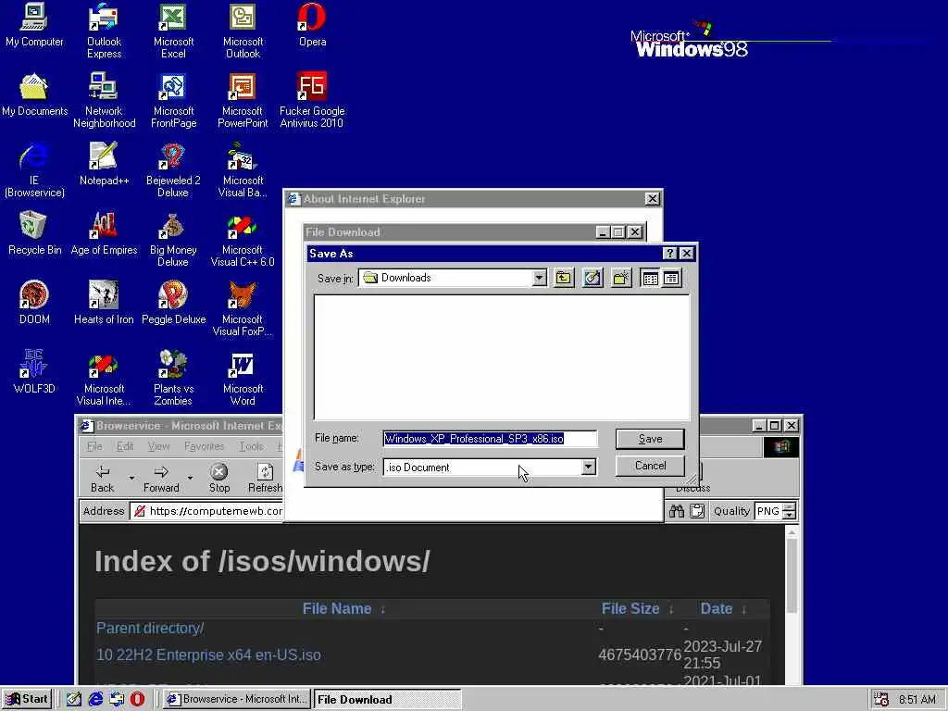Sort listing by File Name header
Image resolution: width=948 pixels, height=711 pixels.
coord(337,609)
